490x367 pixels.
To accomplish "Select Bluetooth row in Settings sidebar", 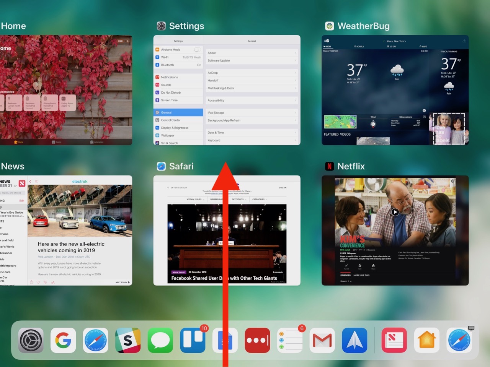I will tap(178, 65).
